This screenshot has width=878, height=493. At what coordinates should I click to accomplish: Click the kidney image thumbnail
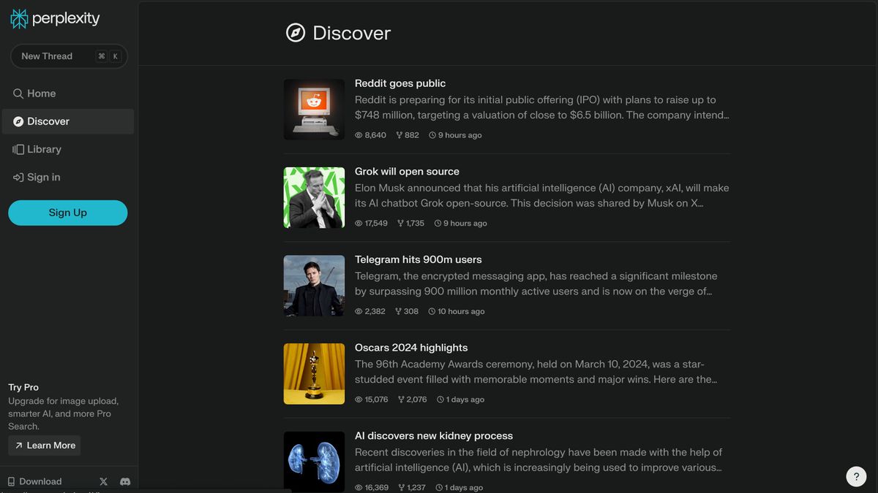pyautogui.click(x=314, y=462)
